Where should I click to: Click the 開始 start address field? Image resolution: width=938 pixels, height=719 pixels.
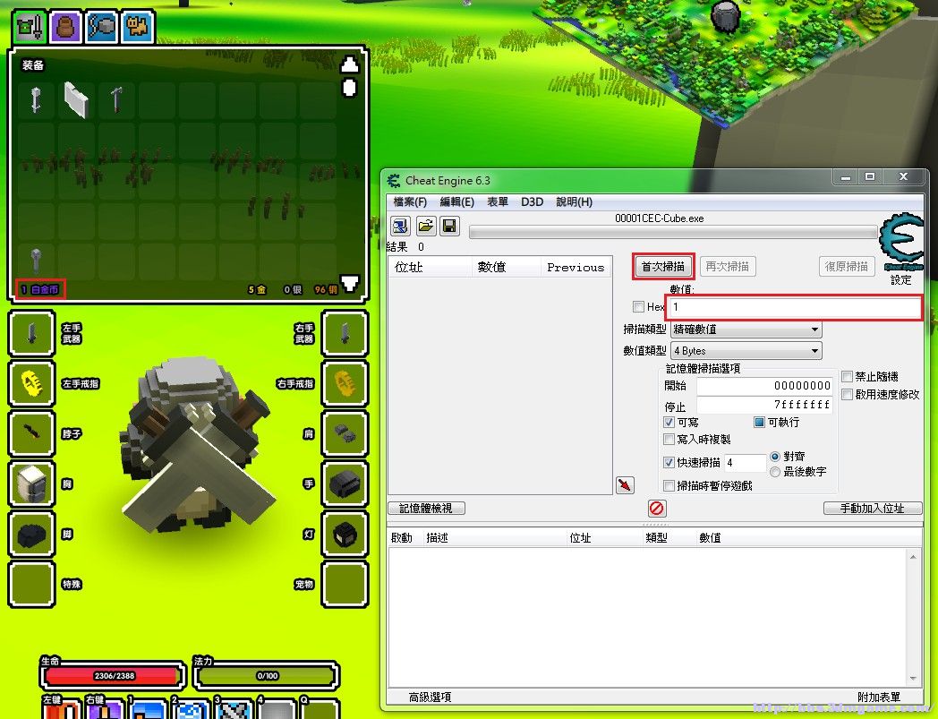(764, 386)
